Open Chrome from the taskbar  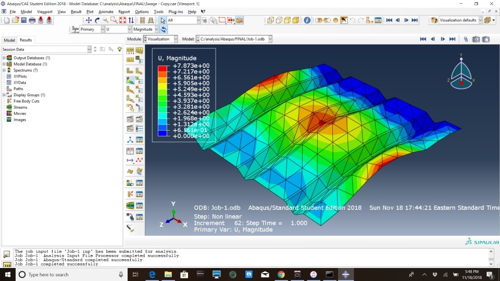pyautogui.click(x=281, y=275)
